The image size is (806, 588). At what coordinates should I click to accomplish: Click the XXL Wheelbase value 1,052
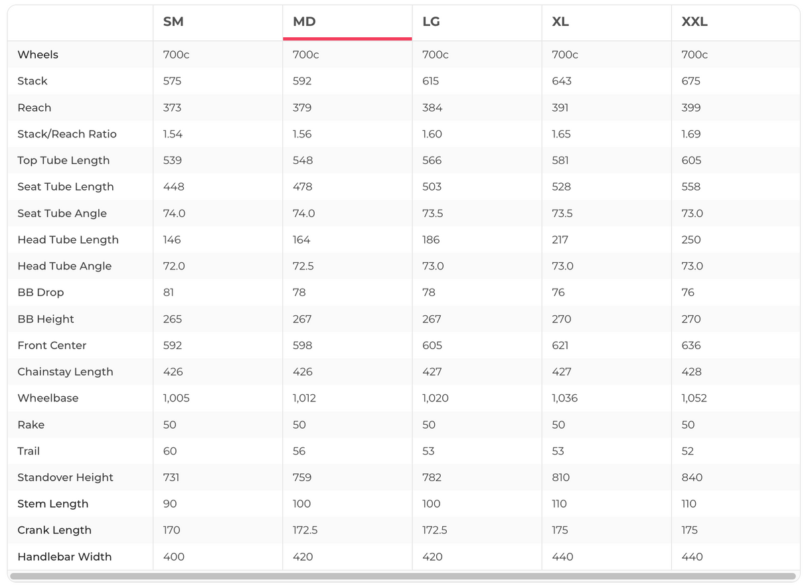tap(694, 398)
